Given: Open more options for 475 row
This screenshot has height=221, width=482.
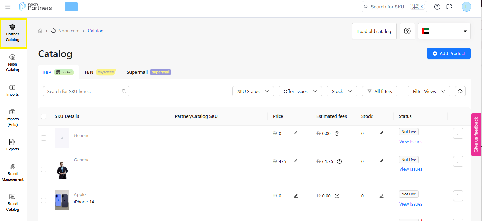Looking at the screenshot, I should click(458, 161).
